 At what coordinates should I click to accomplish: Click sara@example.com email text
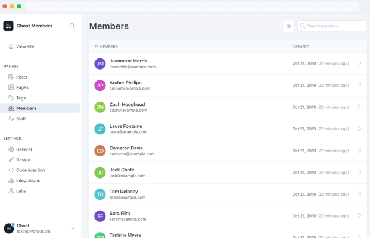(x=128, y=219)
